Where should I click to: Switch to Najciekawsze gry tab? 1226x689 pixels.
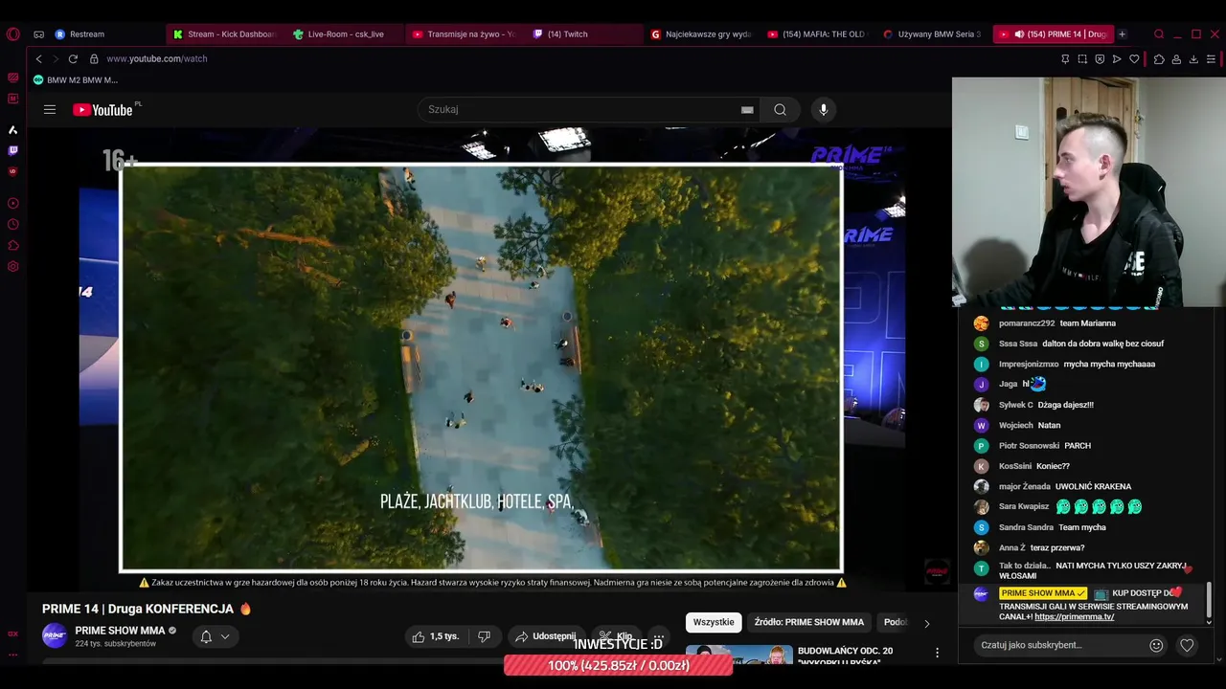(703, 34)
